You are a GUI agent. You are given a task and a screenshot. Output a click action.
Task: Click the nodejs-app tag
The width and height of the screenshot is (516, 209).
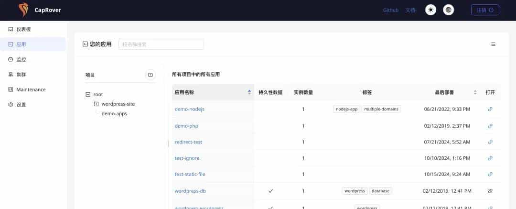[x=346, y=109]
